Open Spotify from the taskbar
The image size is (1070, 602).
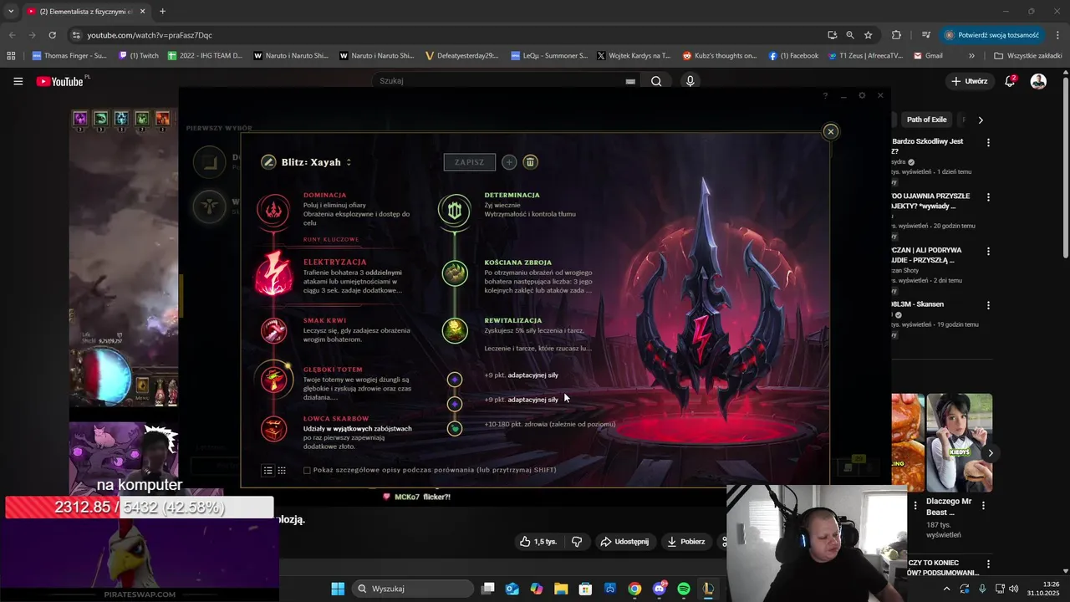(684, 589)
